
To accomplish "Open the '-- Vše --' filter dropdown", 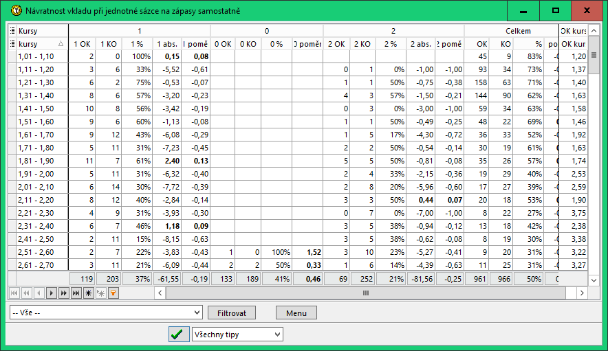I will click(x=106, y=313).
